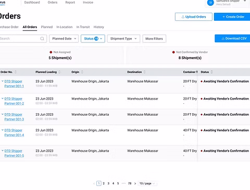Go to page 78
The height and width of the screenshot is (190, 250).
130,183
